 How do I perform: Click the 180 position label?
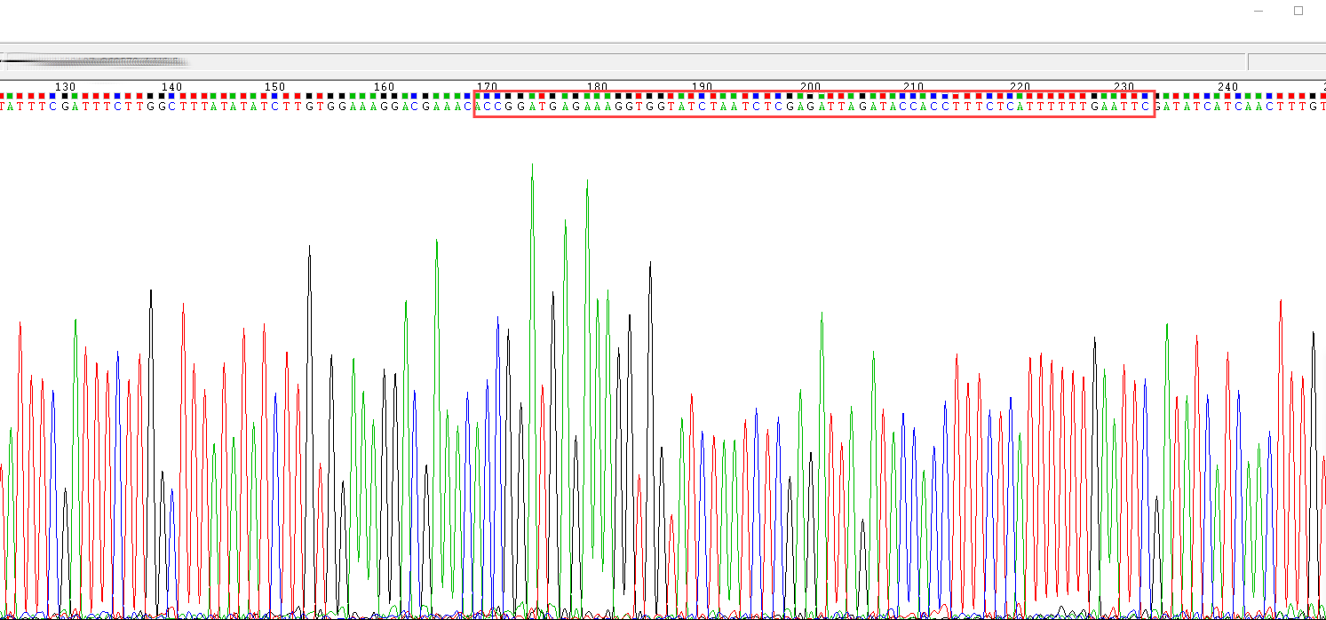pos(597,86)
